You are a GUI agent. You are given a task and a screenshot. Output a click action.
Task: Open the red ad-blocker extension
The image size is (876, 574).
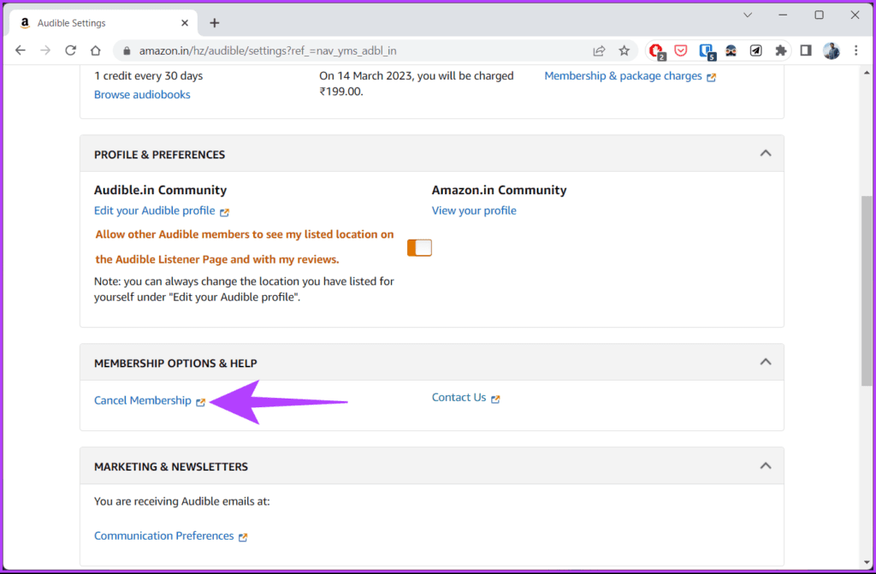coord(656,51)
